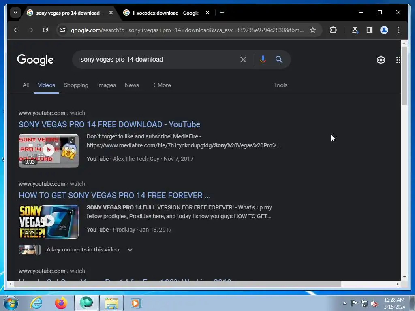Image resolution: width=415 pixels, height=311 pixels.
Task: Open the Extensions puzzle icon
Action: (x=333, y=30)
